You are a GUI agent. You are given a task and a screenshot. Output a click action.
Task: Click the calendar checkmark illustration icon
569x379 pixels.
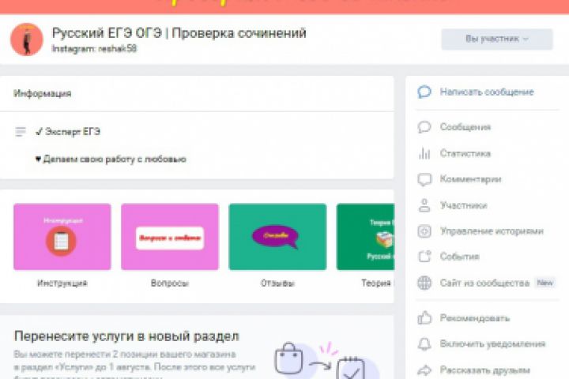tap(351, 368)
